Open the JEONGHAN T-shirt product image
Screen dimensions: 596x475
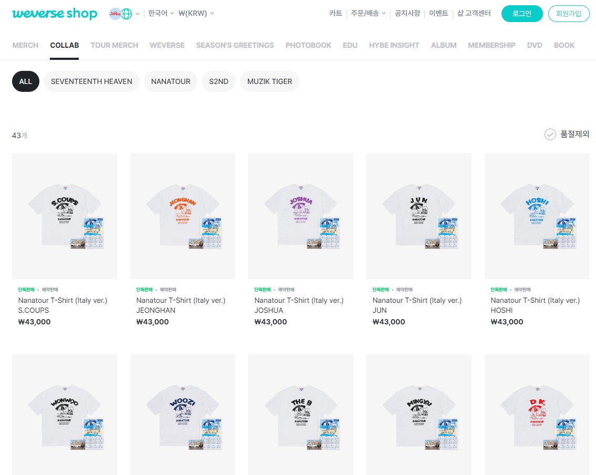click(183, 216)
